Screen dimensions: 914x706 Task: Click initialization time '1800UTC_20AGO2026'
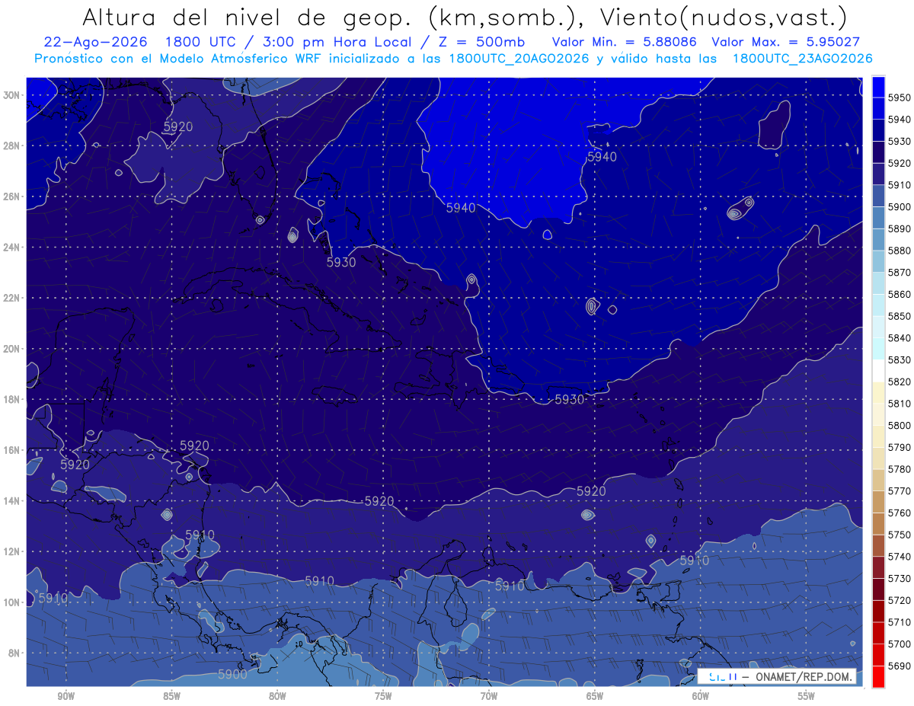pyautogui.click(x=519, y=58)
